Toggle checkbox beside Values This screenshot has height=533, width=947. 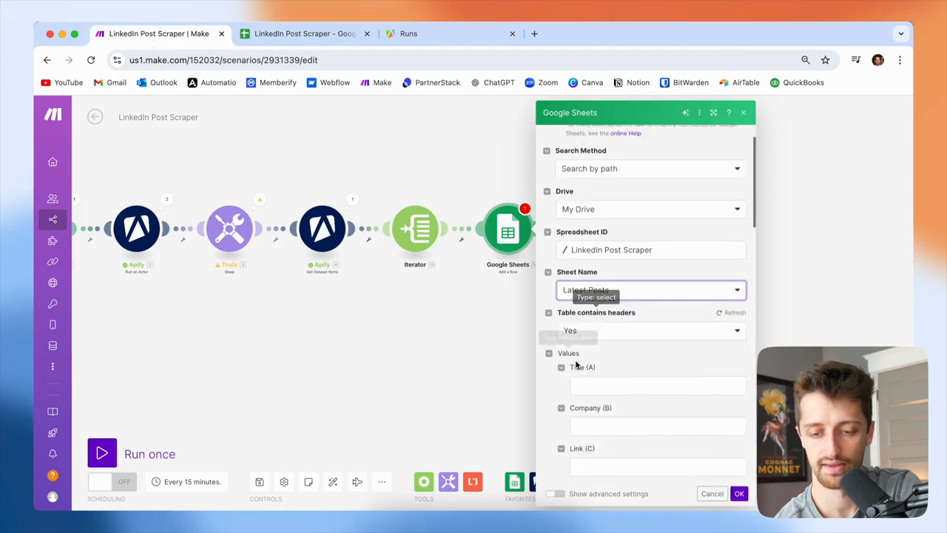(549, 354)
